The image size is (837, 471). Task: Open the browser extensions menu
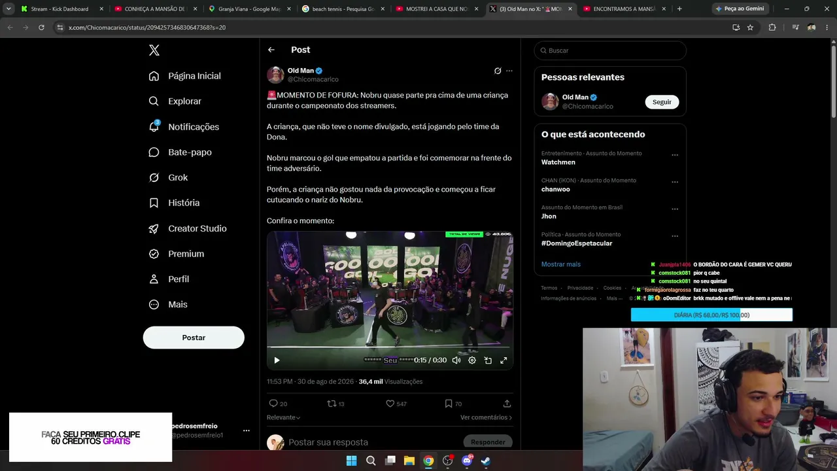772,27
